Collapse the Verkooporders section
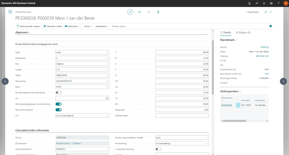The image size is (289, 155). [x=230, y=91]
